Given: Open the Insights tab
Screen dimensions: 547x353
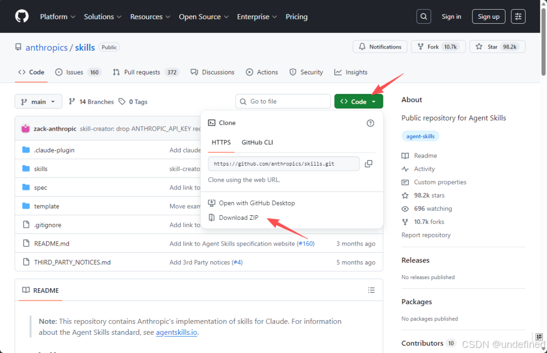Looking at the screenshot, I should 351,72.
